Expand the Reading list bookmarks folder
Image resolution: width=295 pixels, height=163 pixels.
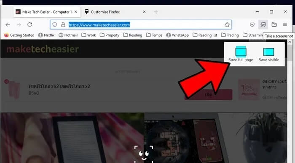coord(205,35)
